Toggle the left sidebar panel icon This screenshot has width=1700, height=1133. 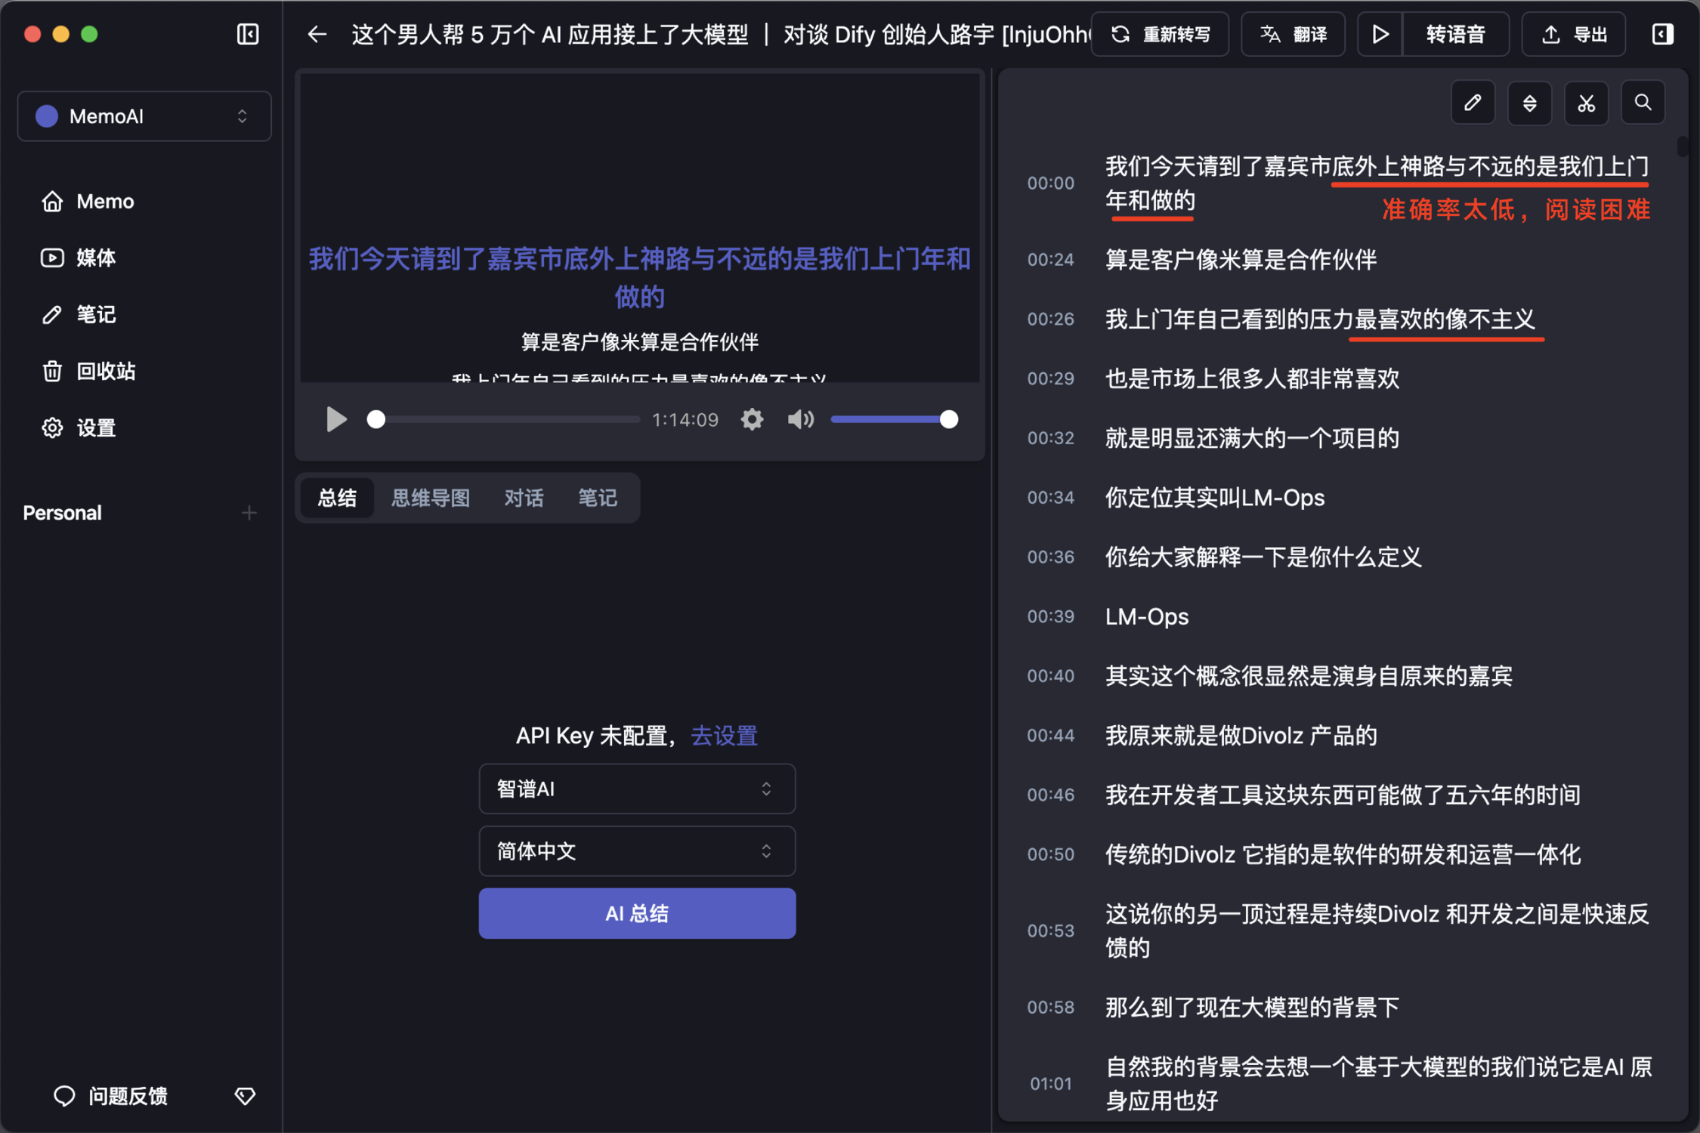pyautogui.click(x=248, y=35)
